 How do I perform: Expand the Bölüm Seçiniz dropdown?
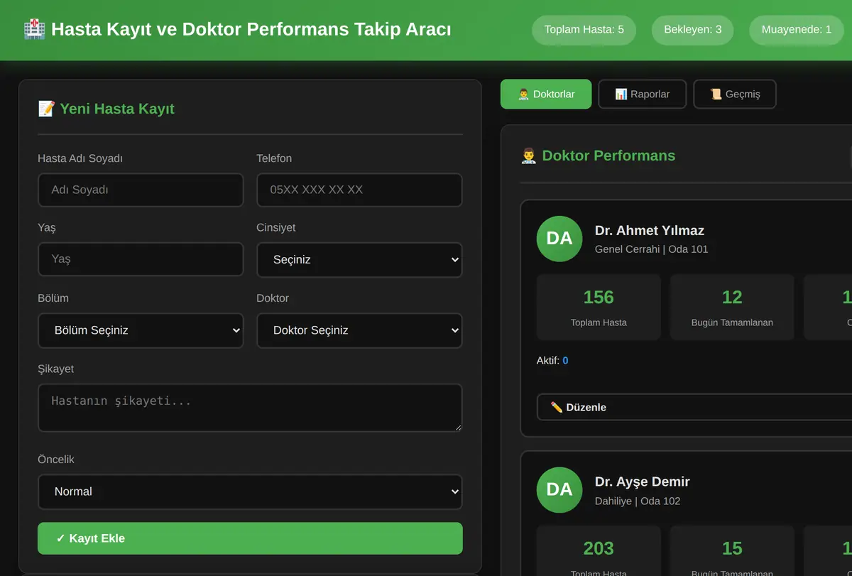click(141, 330)
